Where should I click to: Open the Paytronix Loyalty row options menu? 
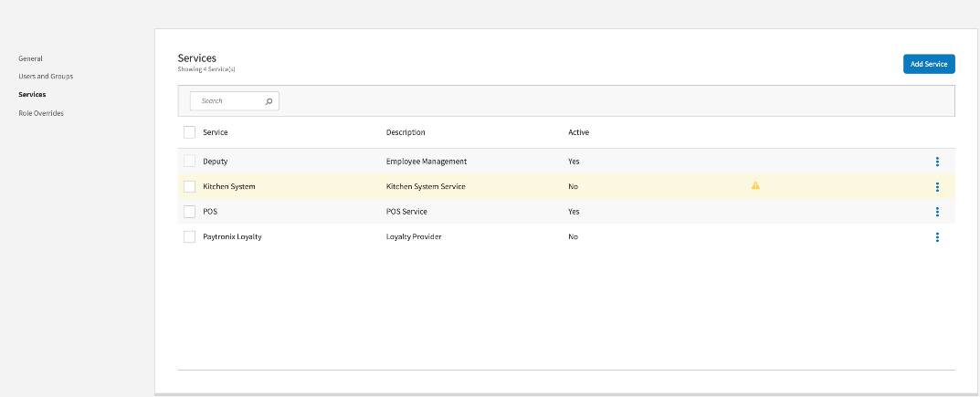pyautogui.click(x=937, y=237)
